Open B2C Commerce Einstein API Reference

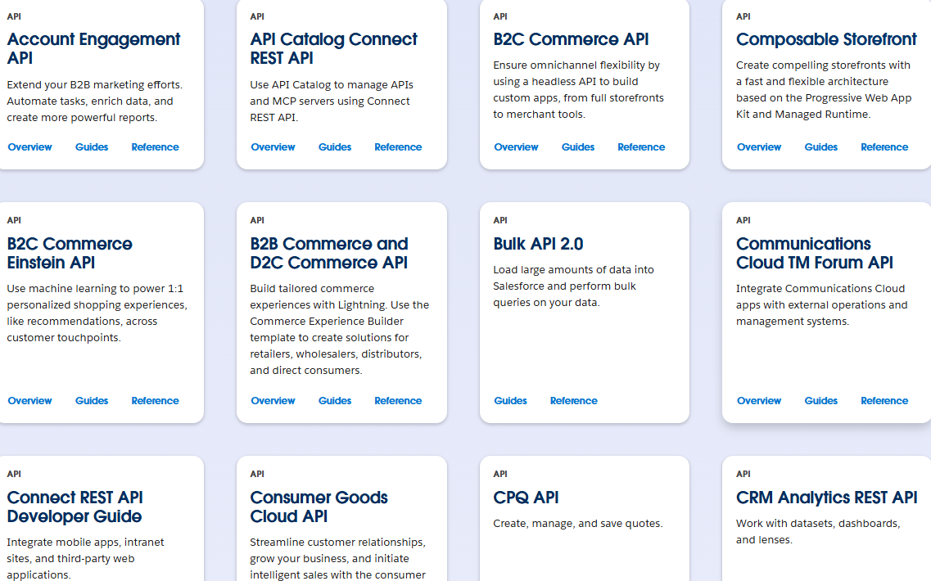click(155, 401)
